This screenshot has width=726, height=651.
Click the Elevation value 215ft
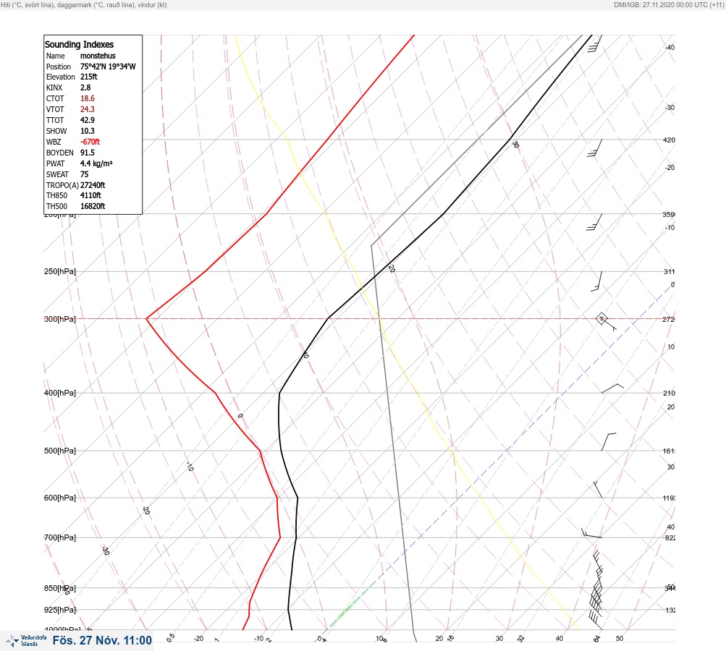89,77
